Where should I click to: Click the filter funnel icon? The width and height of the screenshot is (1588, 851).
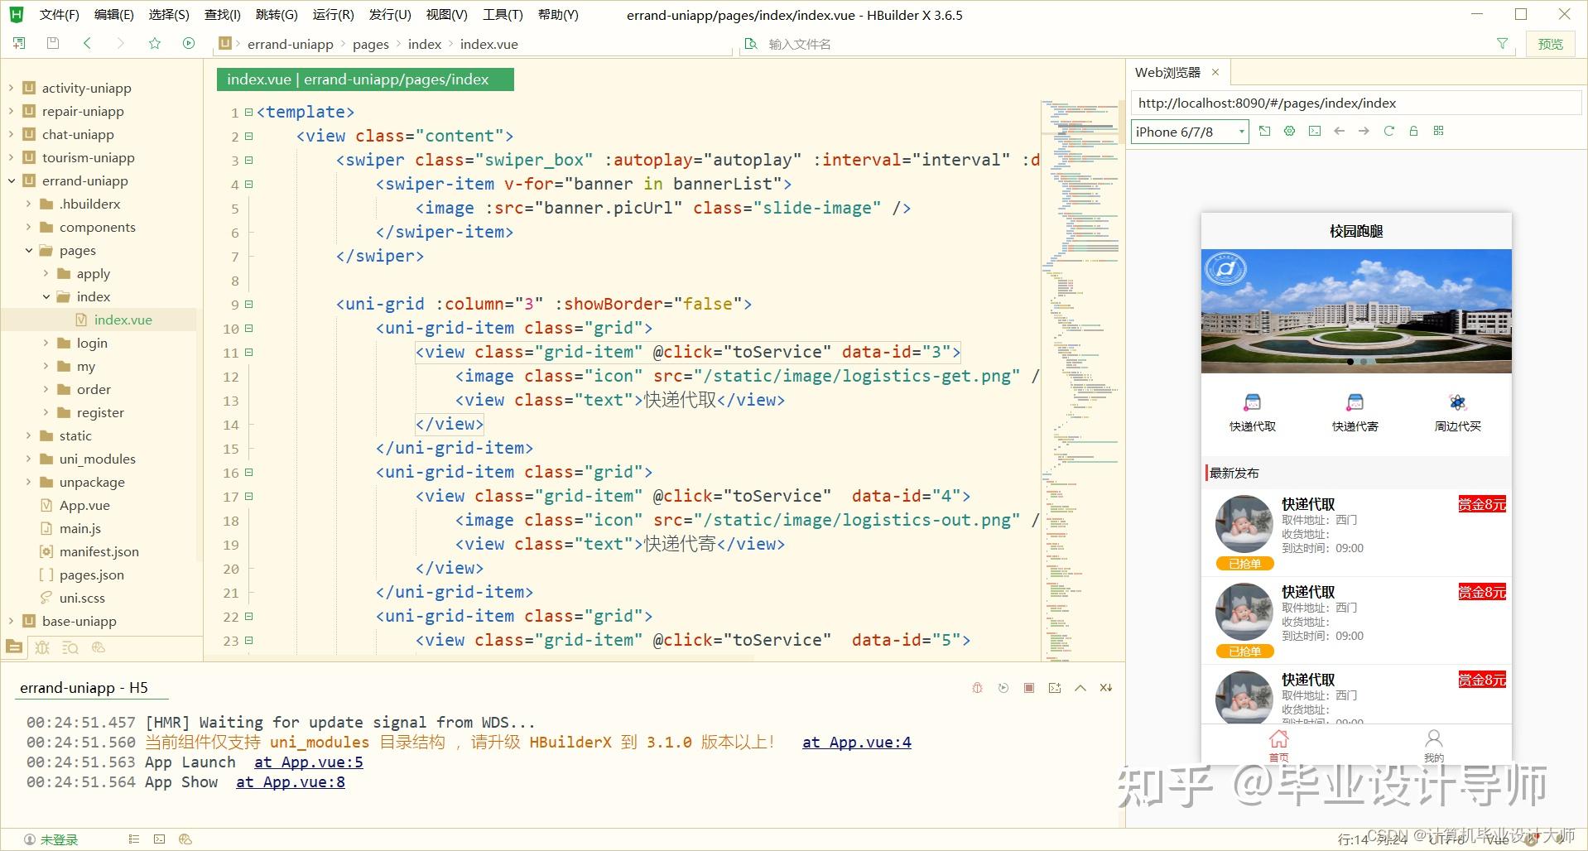pos(1502,44)
